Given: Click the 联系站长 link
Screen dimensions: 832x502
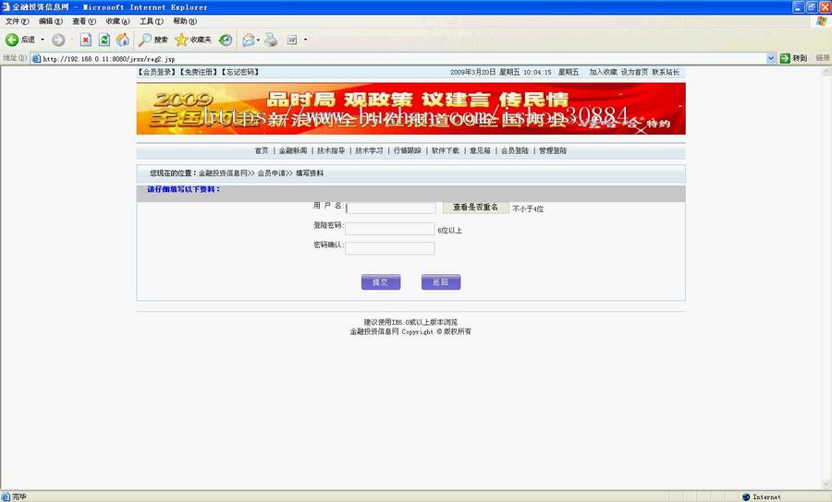Looking at the screenshot, I should (x=666, y=72).
